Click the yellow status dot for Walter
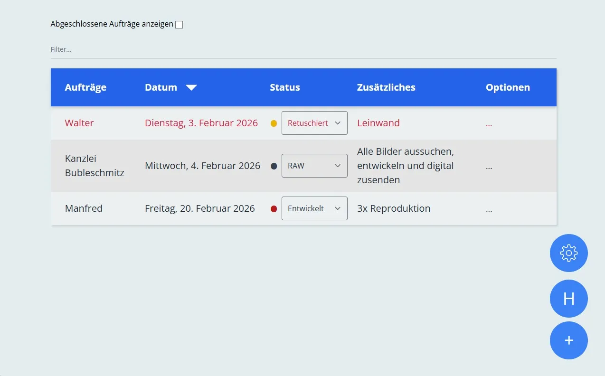The width and height of the screenshot is (605, 376). point(274,123)
